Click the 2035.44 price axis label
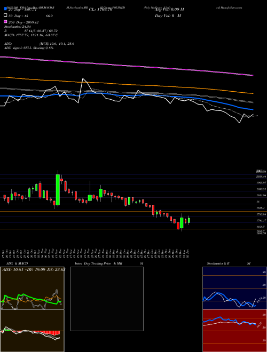This screenshot has height=352, width=267. pyautogui.click(x=261, y=177)
